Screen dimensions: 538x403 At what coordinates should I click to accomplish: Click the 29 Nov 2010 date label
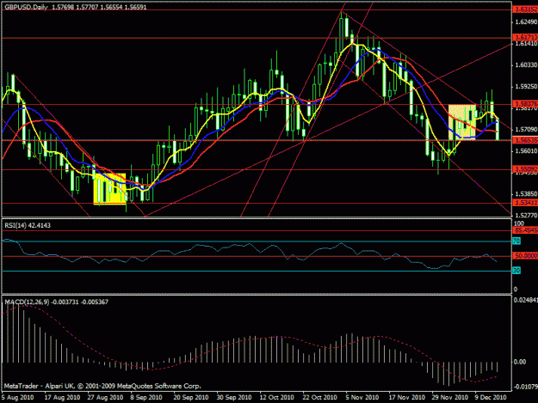click(449, 397)
